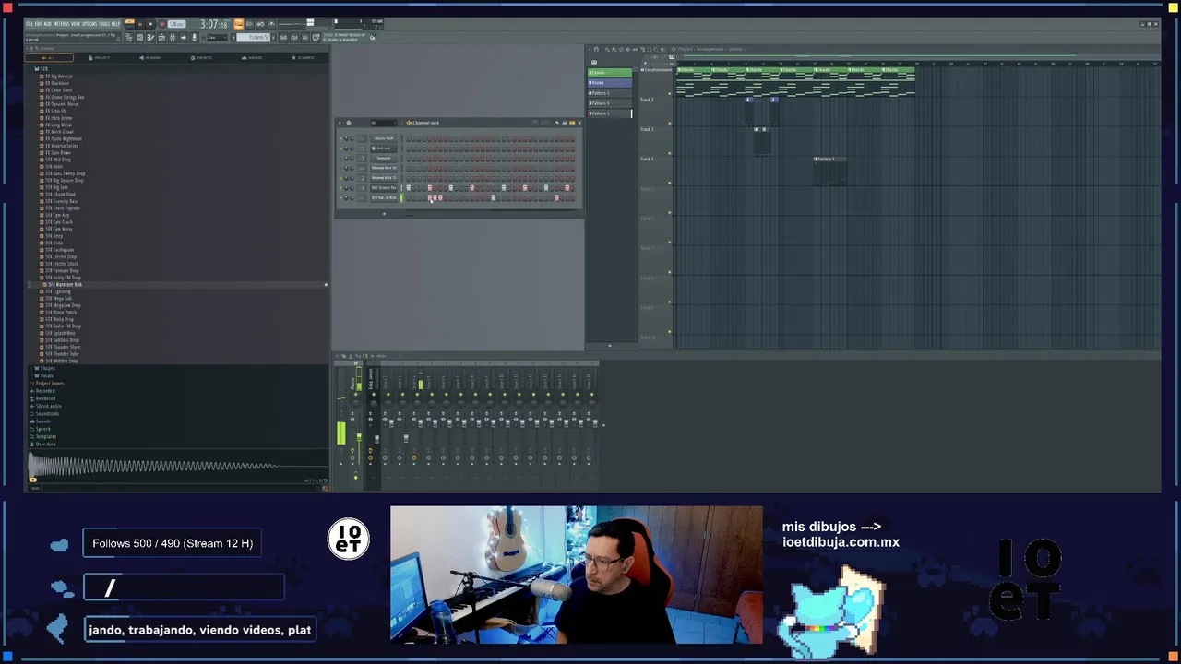Toggle the orange highlighted toolbar button

pyautogui.click(x=238, y=24)
